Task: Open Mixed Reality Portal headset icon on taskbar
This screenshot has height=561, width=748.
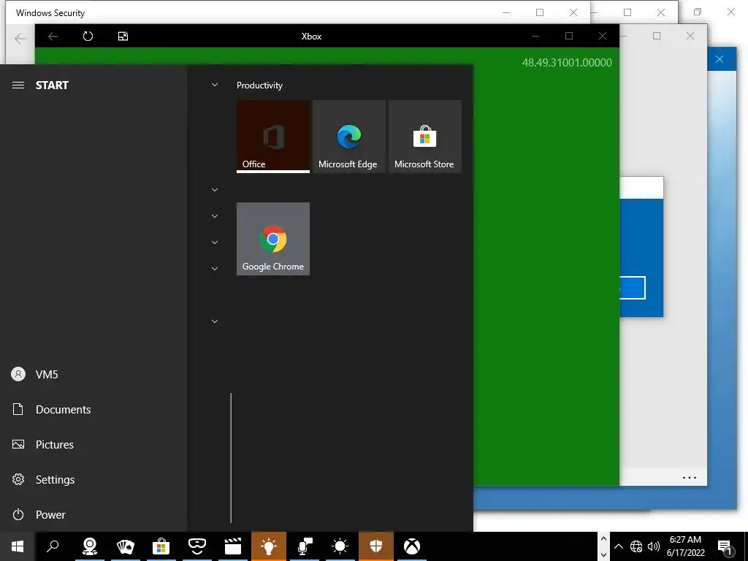Action: pos(197,546)
